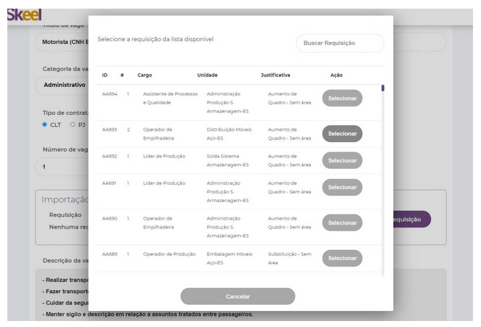Choose Selecionar on the AA692 row
Screen dimensions: 481x327
[342, 161]
